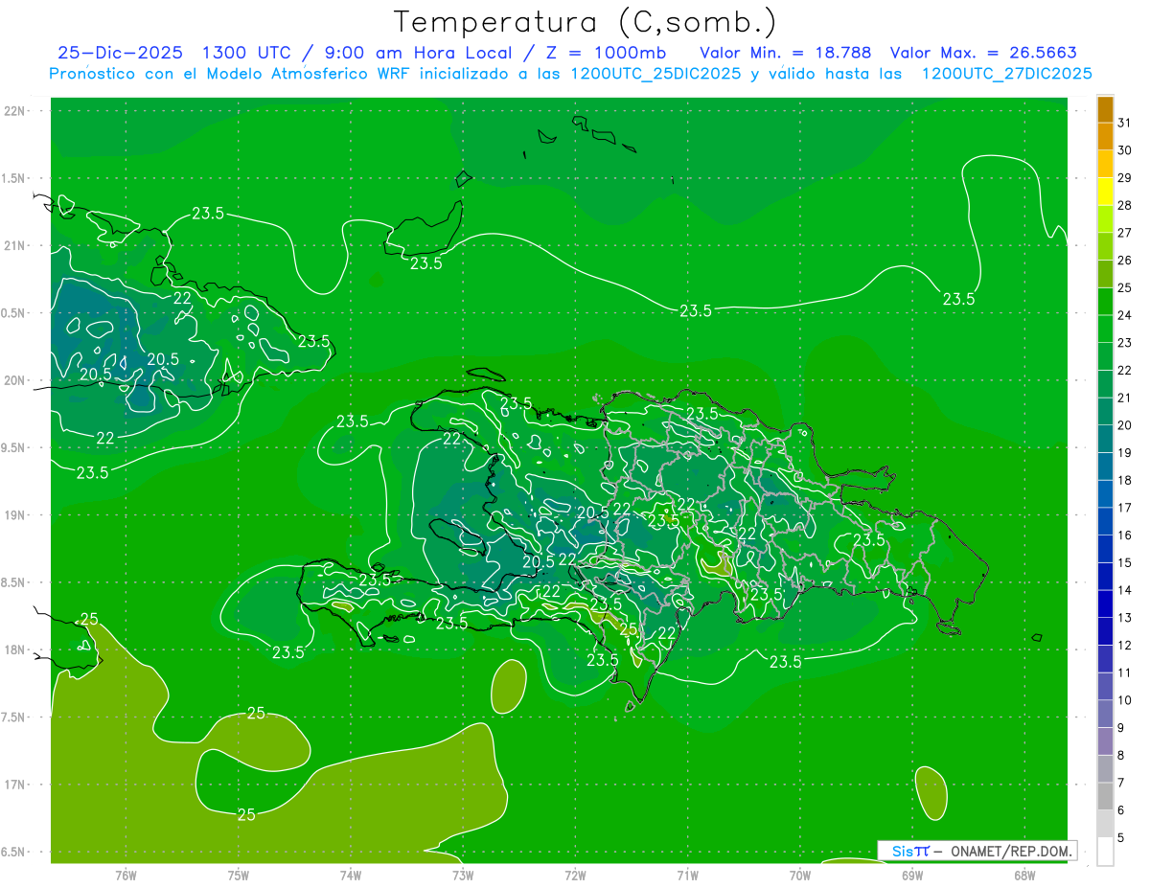Click the '75W' longitude axis label
Screen dimensions: 1150x888
(238, 875)
